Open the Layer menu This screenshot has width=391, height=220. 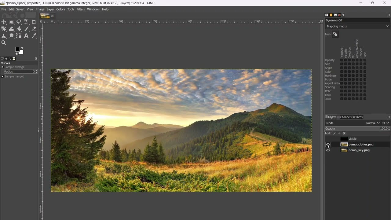coord(50,9)
